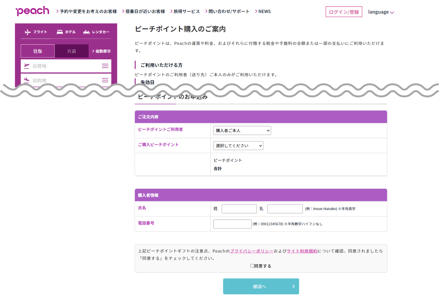The image size is (439, 305).
Task: Open the プライバシーポリシー link
Action: [x=252, y=251]
